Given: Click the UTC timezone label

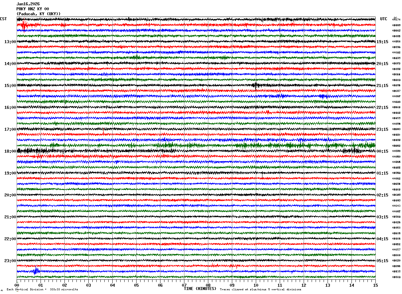Looking at the screenshot, I should (x=384, y=19).
